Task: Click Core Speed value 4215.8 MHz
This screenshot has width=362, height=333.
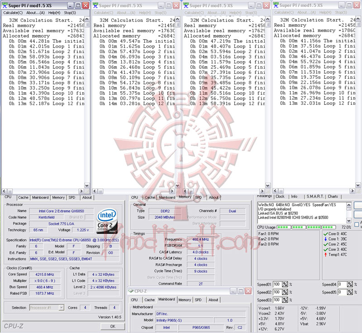Action: [44, 275]
